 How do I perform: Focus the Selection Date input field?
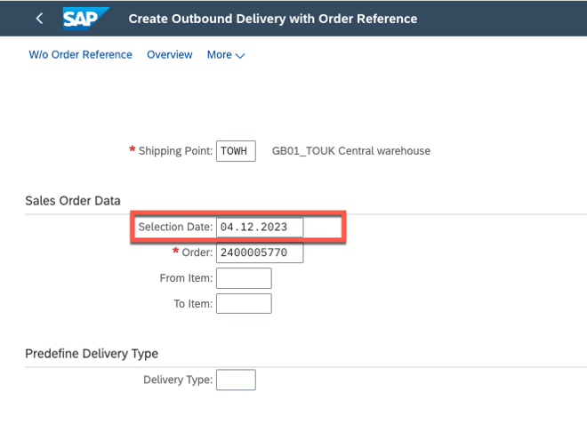pos(260,228)
